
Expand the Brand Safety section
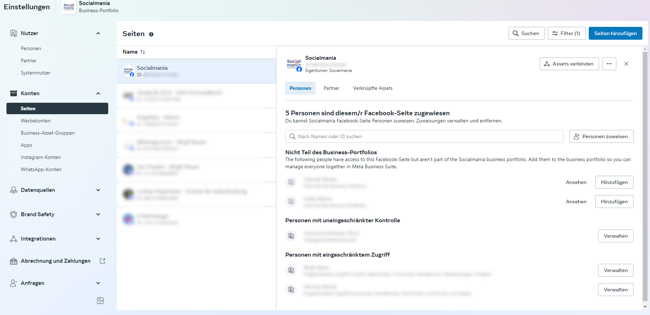pos(98,214)
